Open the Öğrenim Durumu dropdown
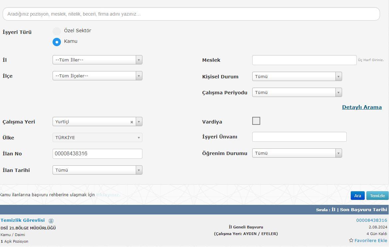 pos(297,153)
